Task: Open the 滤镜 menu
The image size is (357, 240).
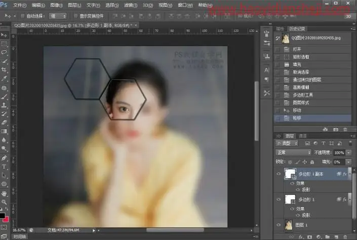Action: pos(131,5)
